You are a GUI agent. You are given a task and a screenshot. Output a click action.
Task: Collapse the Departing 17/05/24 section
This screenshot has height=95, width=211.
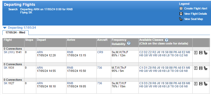pyautogui.click(x=5, y=28)
